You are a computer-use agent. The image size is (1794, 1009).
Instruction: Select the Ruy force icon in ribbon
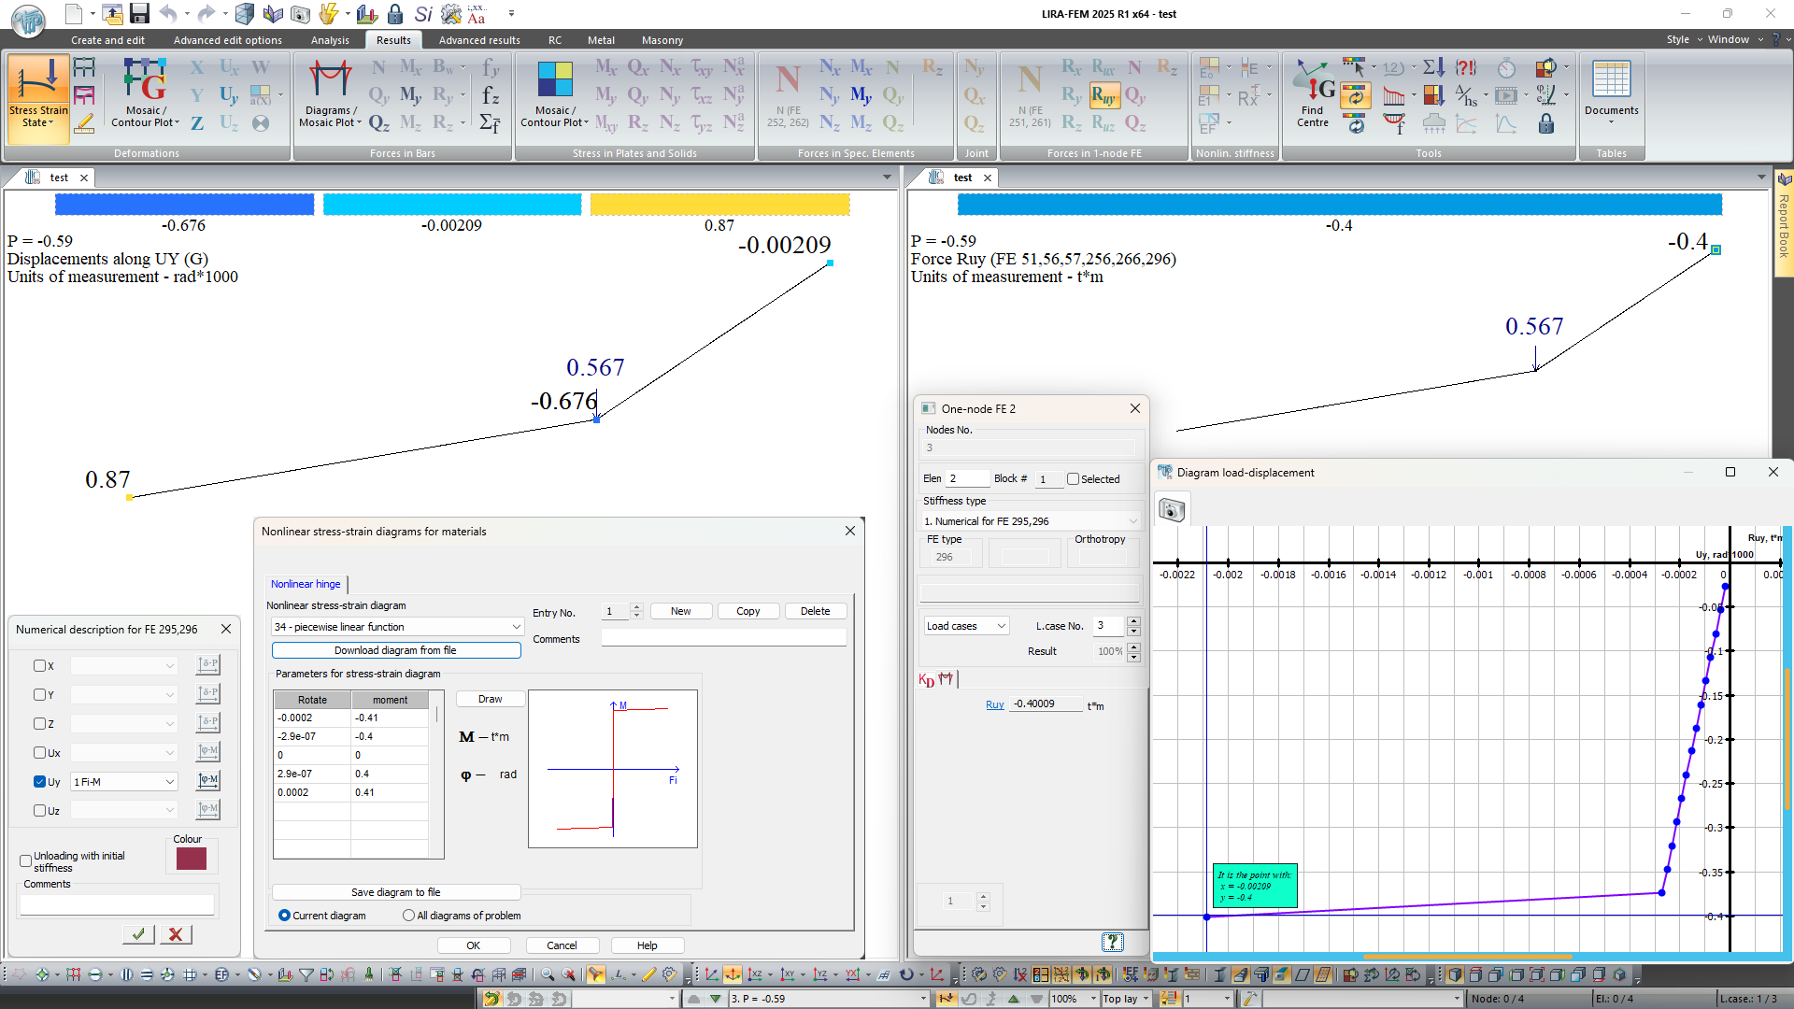pyautogui.click(x=1103, y=95)
